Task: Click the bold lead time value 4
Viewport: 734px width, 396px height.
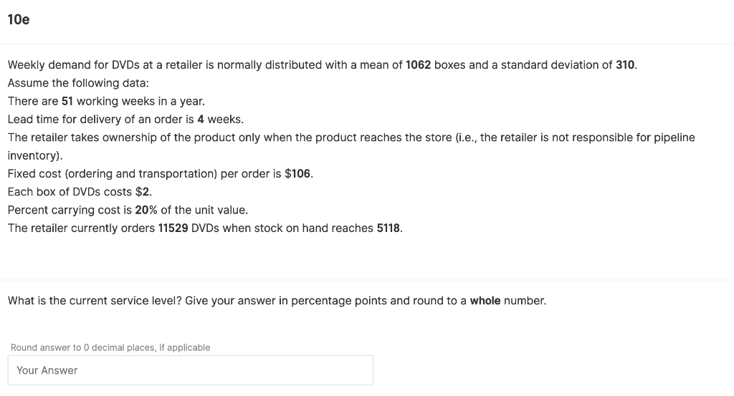Action: pyautogui.click(x=201, y=120)
